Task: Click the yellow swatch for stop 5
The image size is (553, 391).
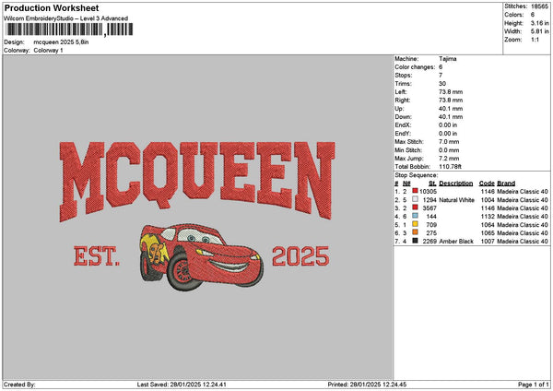Action: point(415,224)
